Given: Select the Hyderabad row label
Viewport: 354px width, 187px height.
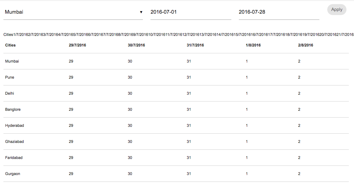Looking at the screenshot, I should [14, 125].
